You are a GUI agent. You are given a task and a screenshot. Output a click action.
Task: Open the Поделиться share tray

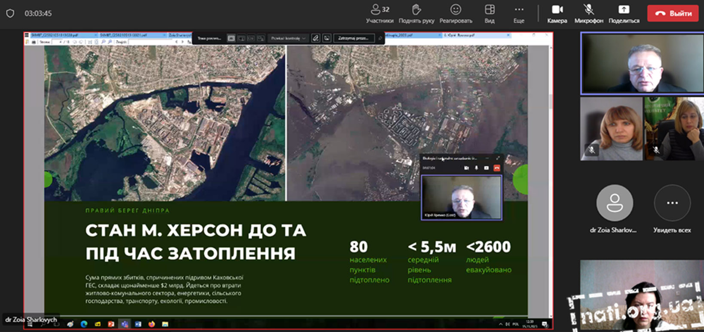point(624,14)
